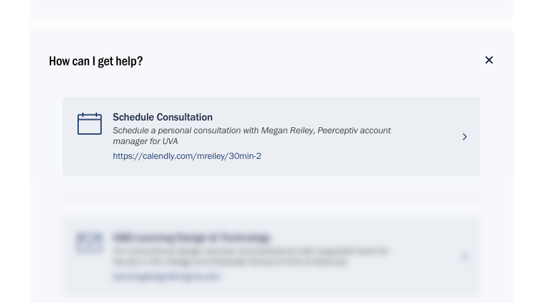Expand the Schedule Consultation chevron arrow
The height and width of the screenshot is (303, 539).
point(465,137)
